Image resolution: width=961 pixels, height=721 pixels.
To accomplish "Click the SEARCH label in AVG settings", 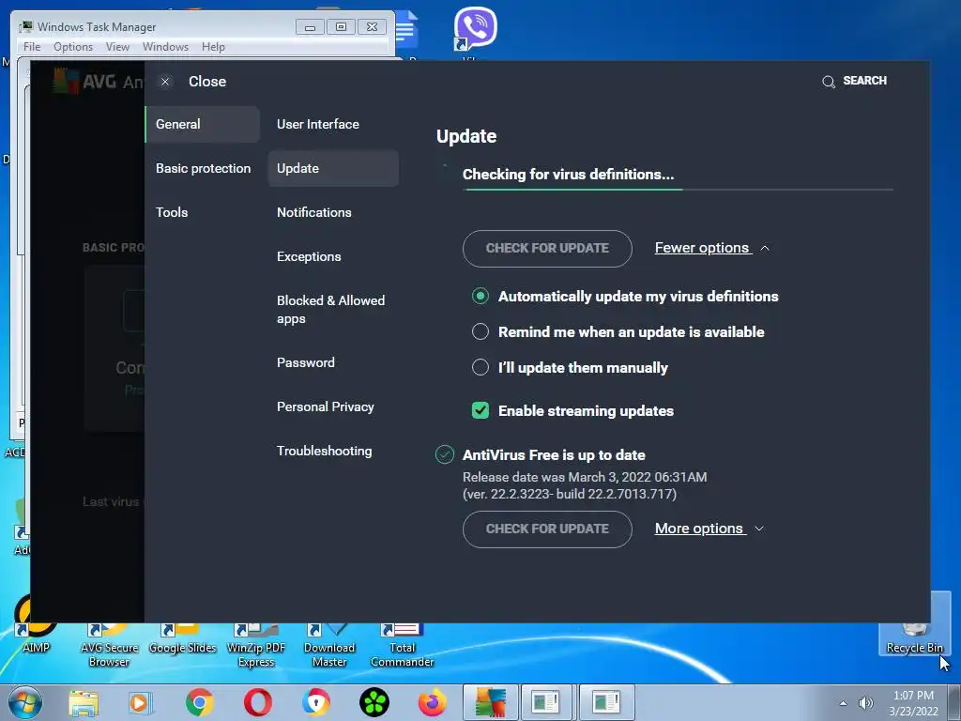I will coord(864,81).
